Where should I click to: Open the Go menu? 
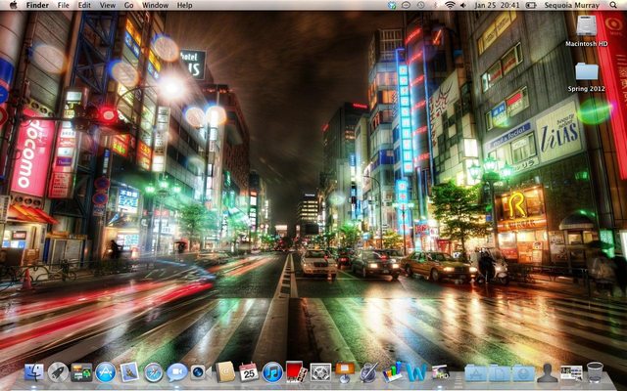(x=128, y=5)
